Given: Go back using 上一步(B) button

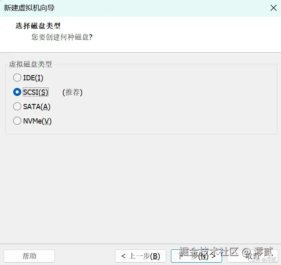Looking at the screenshot, I should (140, 256).
